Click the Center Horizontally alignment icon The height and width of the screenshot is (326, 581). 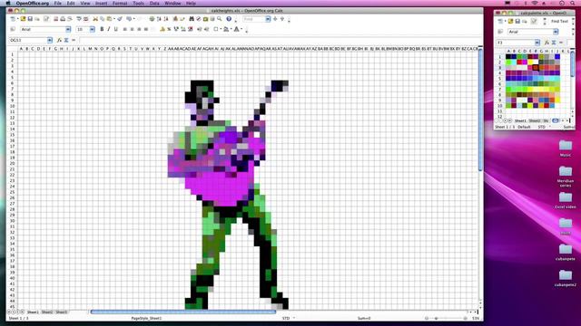pos(132,29)
